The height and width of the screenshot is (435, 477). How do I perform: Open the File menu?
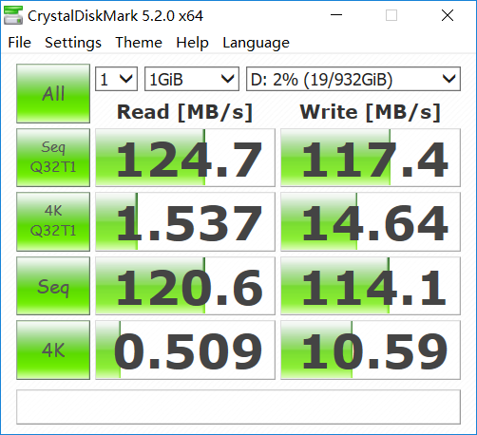point(20,43)
